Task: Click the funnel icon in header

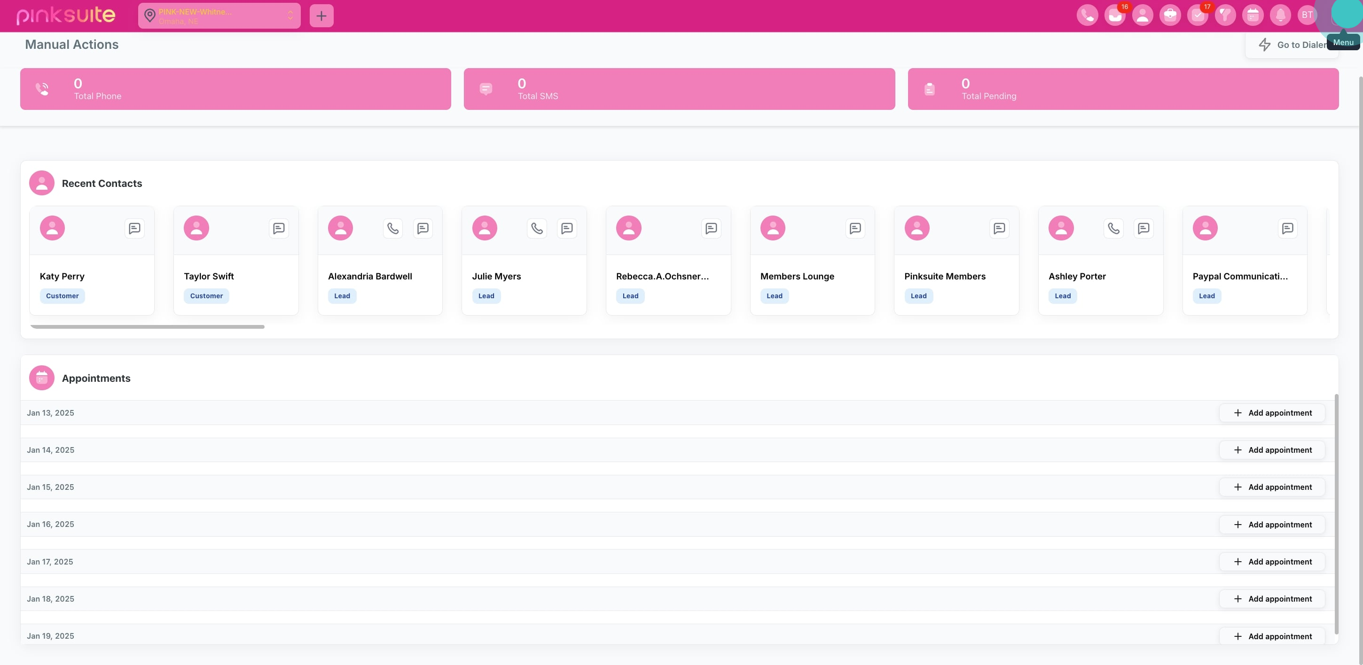Action: click(x=1225, y=15)
